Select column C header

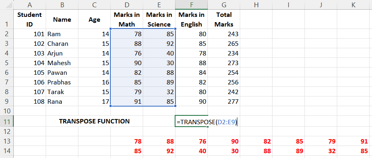point(95,5)
